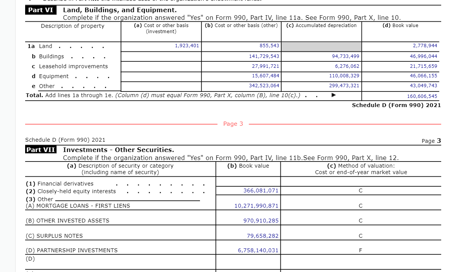Image resolution: width=453 pixels, height=272 pixels.
Task: Click the Part VI section label
Action: (40, 10)
